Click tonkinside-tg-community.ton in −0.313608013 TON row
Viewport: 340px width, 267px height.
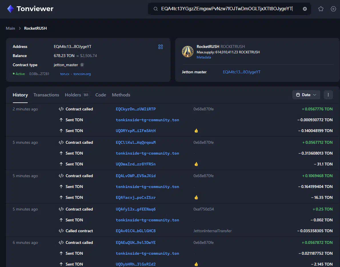click(x=147, y=153)
